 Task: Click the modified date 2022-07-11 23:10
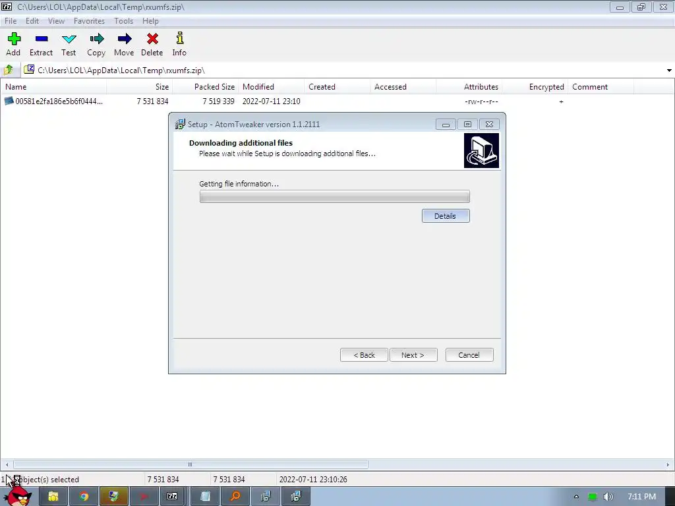[x=271, y=101]
